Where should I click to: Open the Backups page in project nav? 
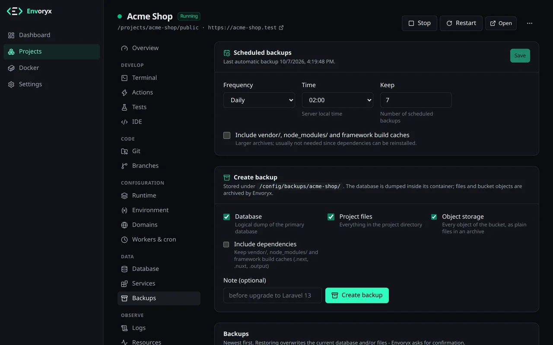tap(159, 298)
